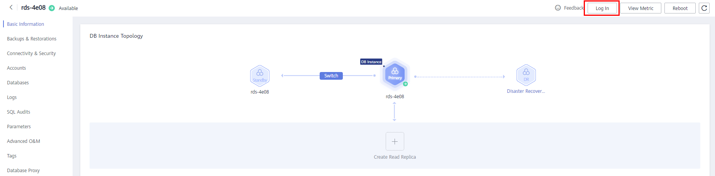Click the rds-4e08 label under Standby node
The width and height of the screenshot is (715, 176).
[260, 92]
